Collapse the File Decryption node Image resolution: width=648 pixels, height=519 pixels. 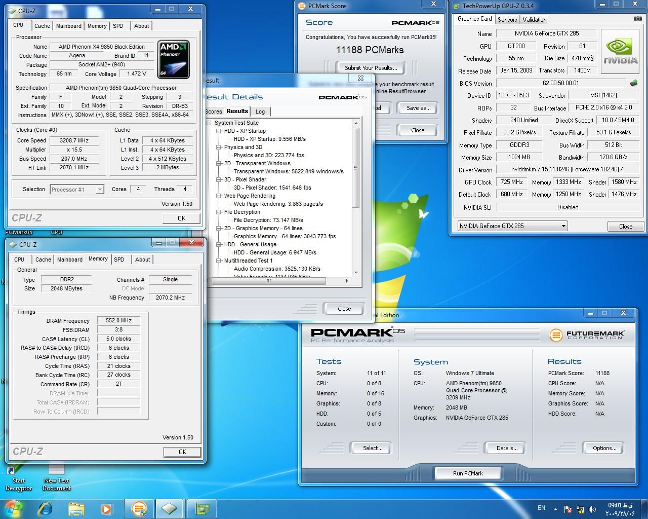click(x=219, y=212)
